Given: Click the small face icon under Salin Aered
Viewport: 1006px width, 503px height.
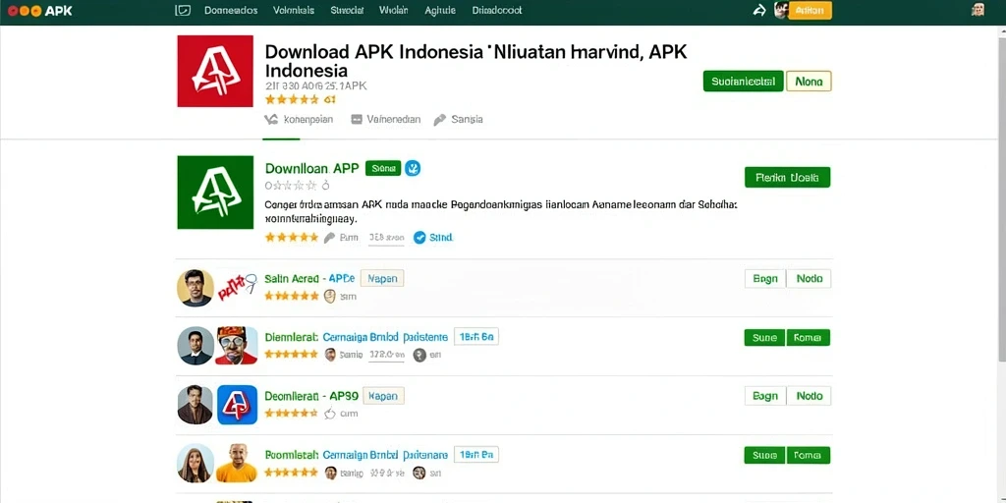Looking at the screenshot, I should click(x=330, y=296).
